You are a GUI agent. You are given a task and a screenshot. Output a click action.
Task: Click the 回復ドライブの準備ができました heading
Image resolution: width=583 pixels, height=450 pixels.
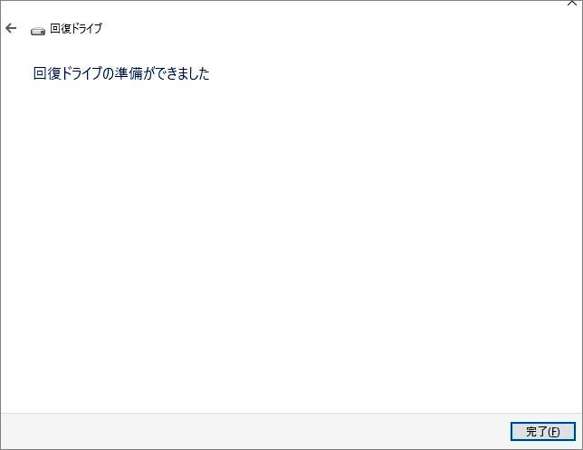(x=121, y=73)
